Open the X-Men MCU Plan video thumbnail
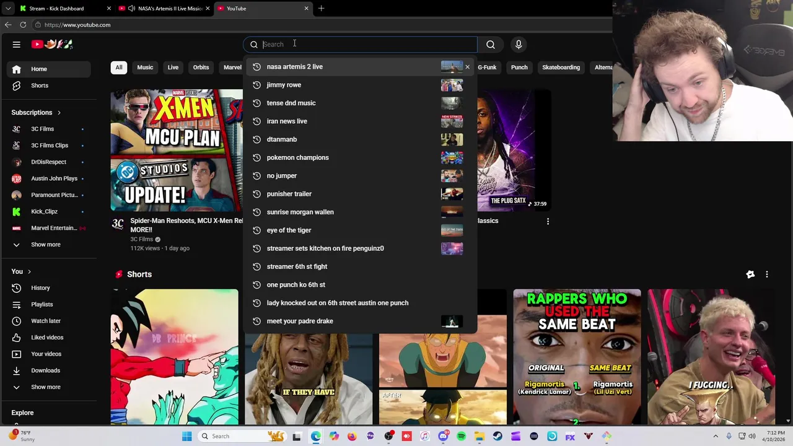The image size is (793, 446). point(177,151)
